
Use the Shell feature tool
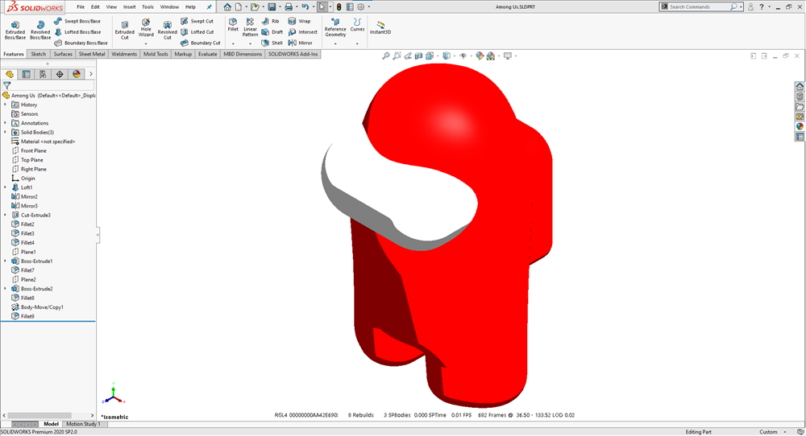pyautogui.click(x=272, y=43)
